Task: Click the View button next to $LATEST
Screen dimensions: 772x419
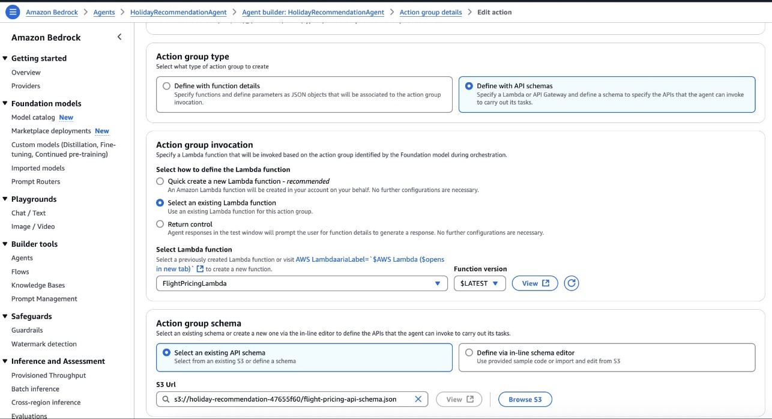Action: pos(535,283)
